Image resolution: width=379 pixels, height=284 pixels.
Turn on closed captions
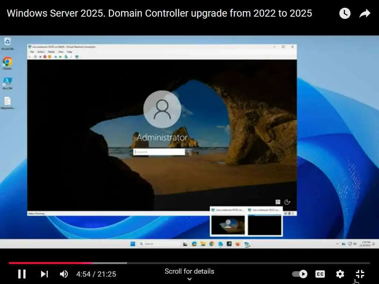[320, 274]
